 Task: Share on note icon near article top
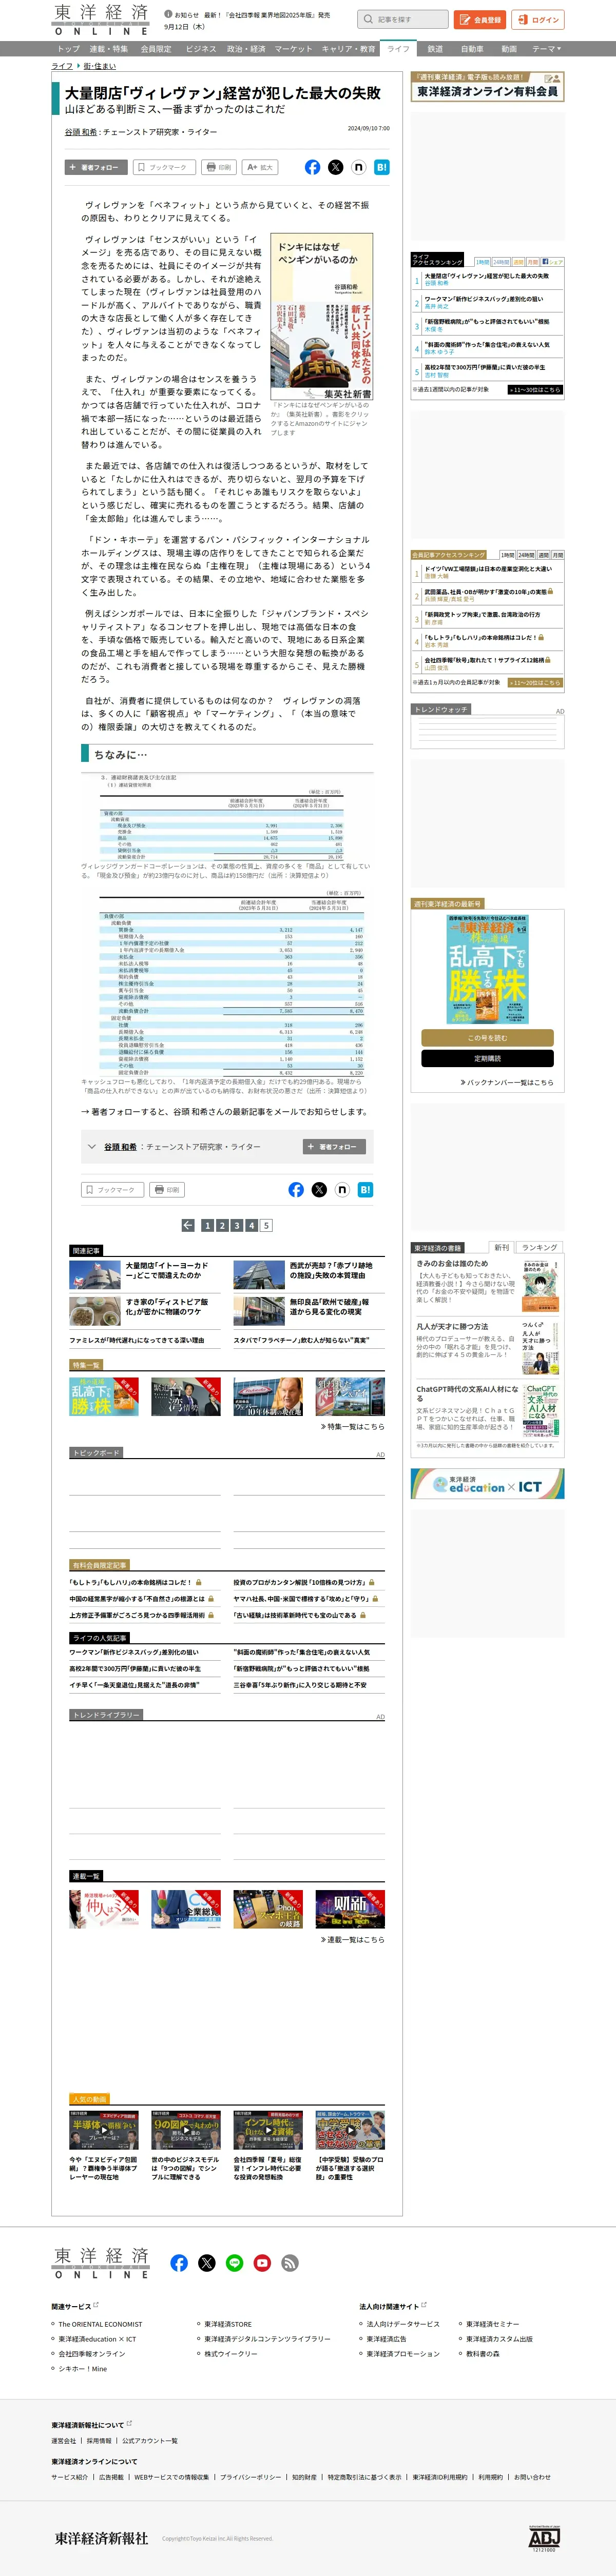pos(358,167)
